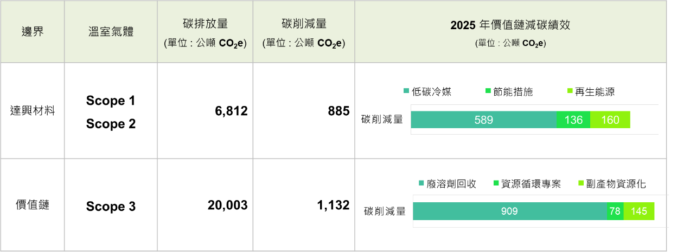The width and height of the screenshot is (677, 252).
Task: Select the 136 bar segment
Action: click(573, 120)
